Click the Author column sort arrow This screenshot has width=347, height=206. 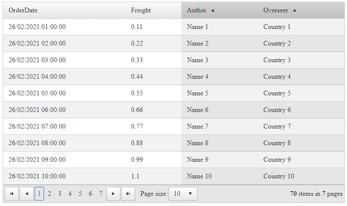coord(213,10)
